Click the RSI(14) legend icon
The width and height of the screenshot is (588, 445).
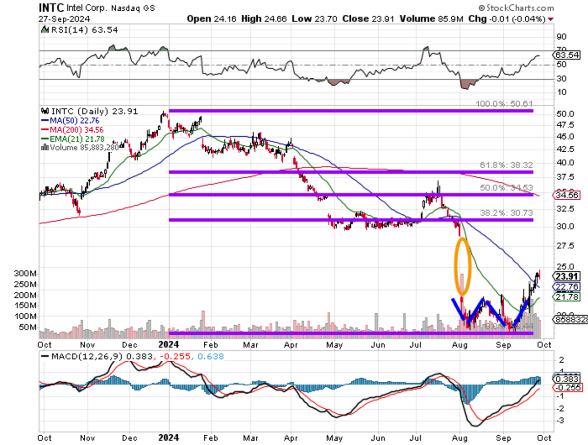point(45,30)
